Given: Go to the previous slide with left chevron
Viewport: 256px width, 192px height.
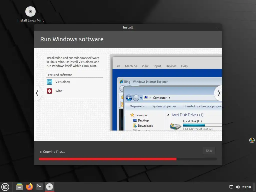Looking at the screenshot, I should click(37, 93).
